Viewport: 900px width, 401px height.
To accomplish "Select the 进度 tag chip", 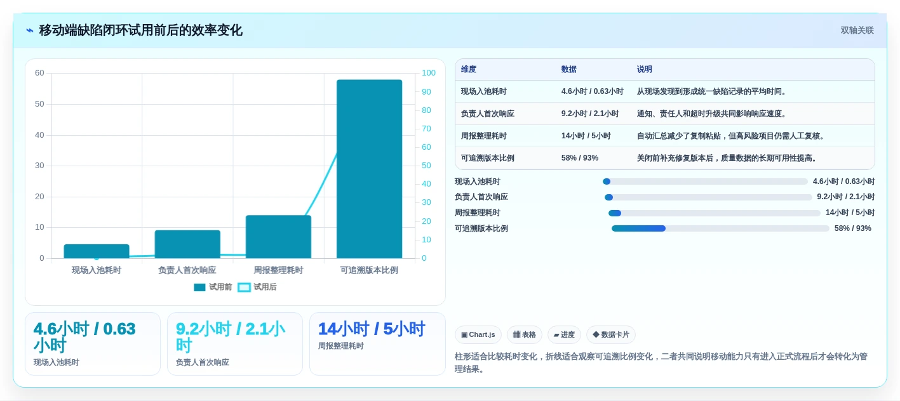I will 564,335.
